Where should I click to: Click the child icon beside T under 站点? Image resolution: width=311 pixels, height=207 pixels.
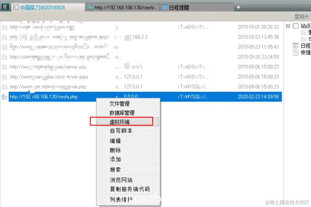pos(303,39)
